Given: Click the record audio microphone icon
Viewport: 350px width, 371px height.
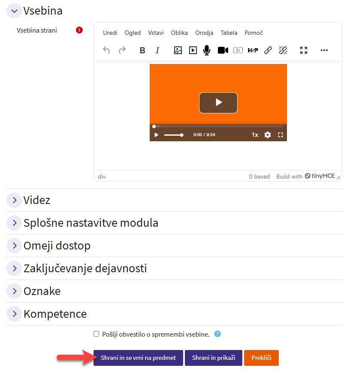Looking at the screenshot, I should tap(207, 50).
